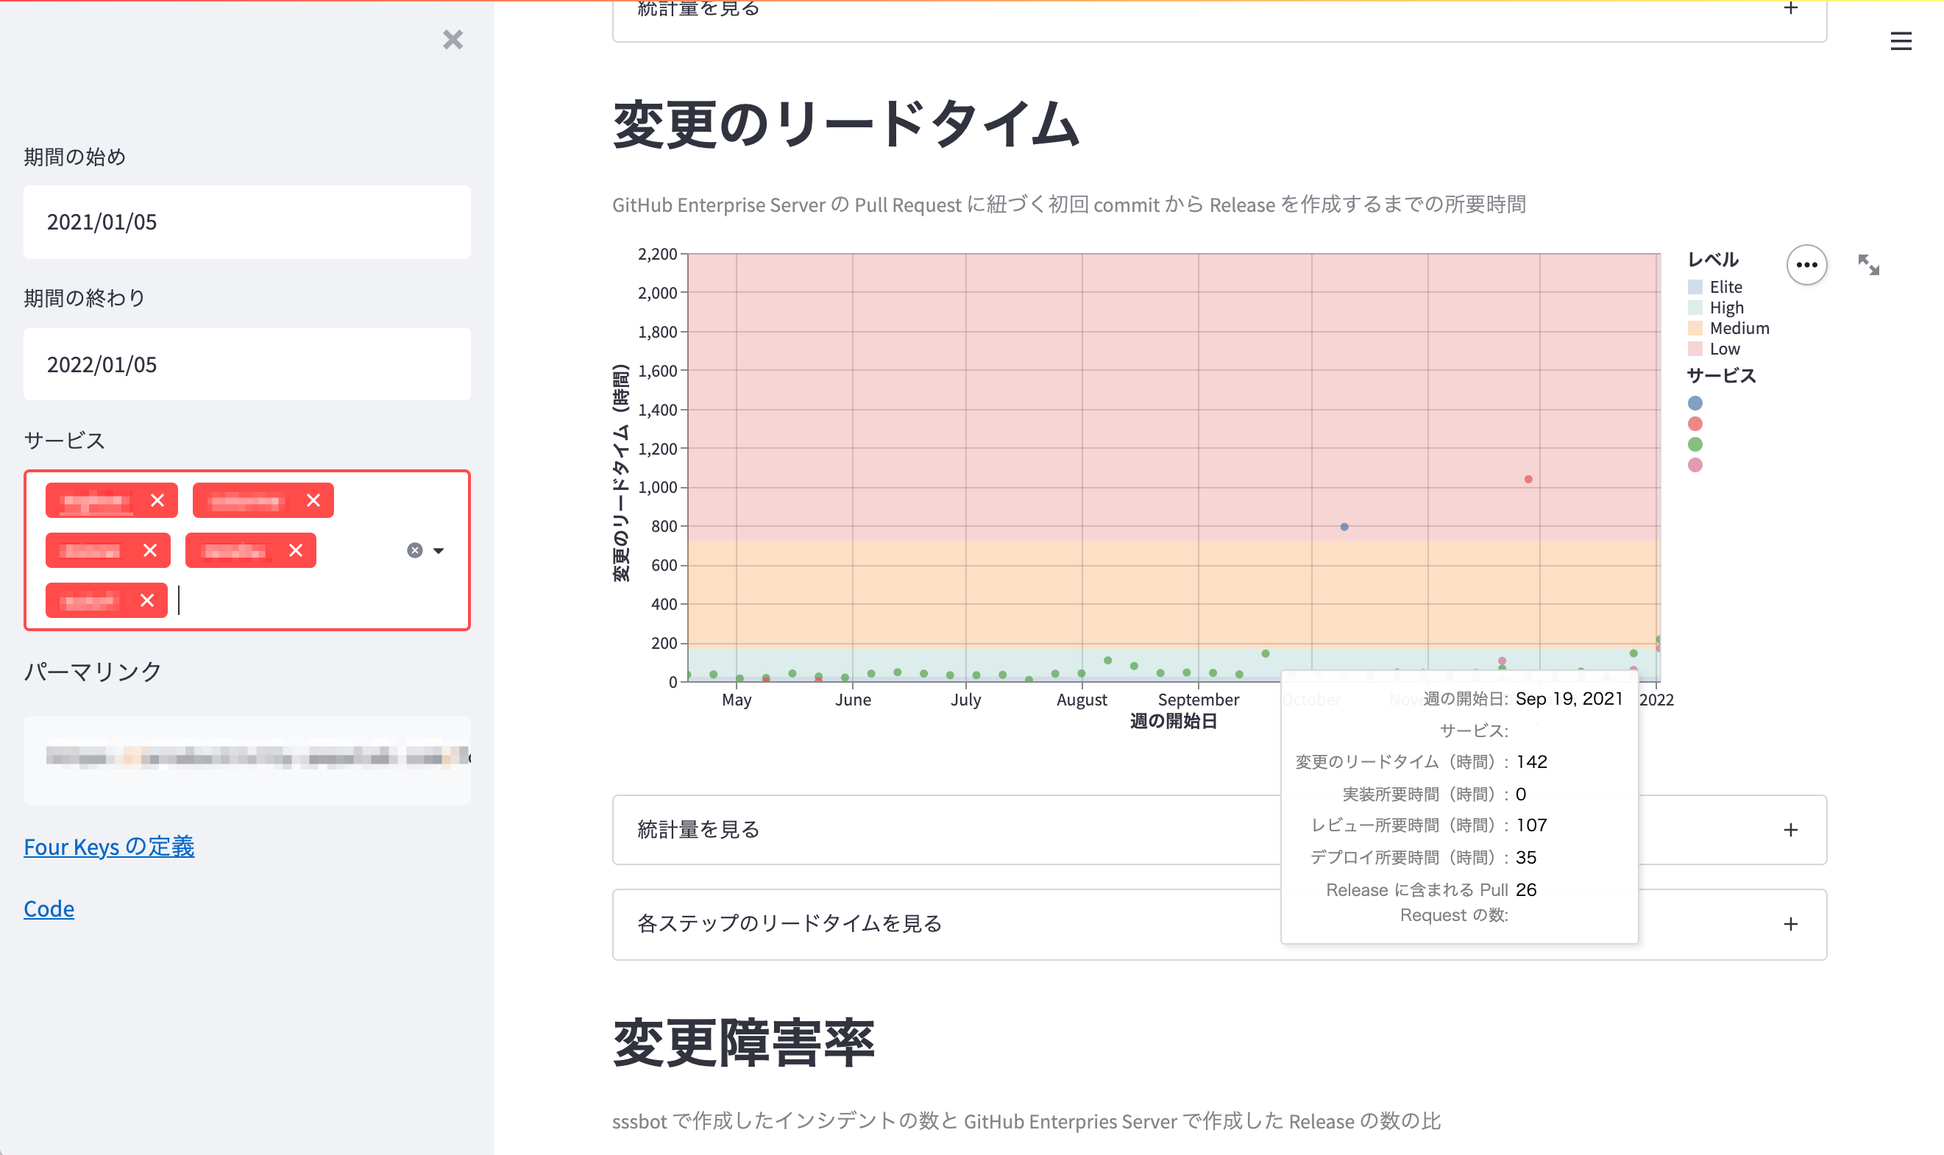Open the Code link
Image resolution: width=1944 pixels, height=1155 pixels.
pyautogui.click(x=49, y=909)
